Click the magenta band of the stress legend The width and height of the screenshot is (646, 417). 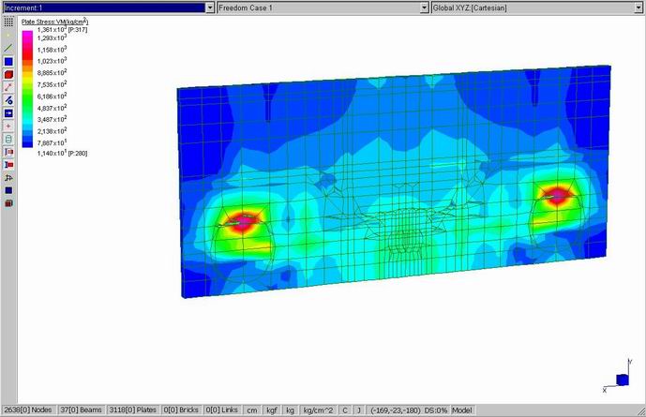[27, 37]
